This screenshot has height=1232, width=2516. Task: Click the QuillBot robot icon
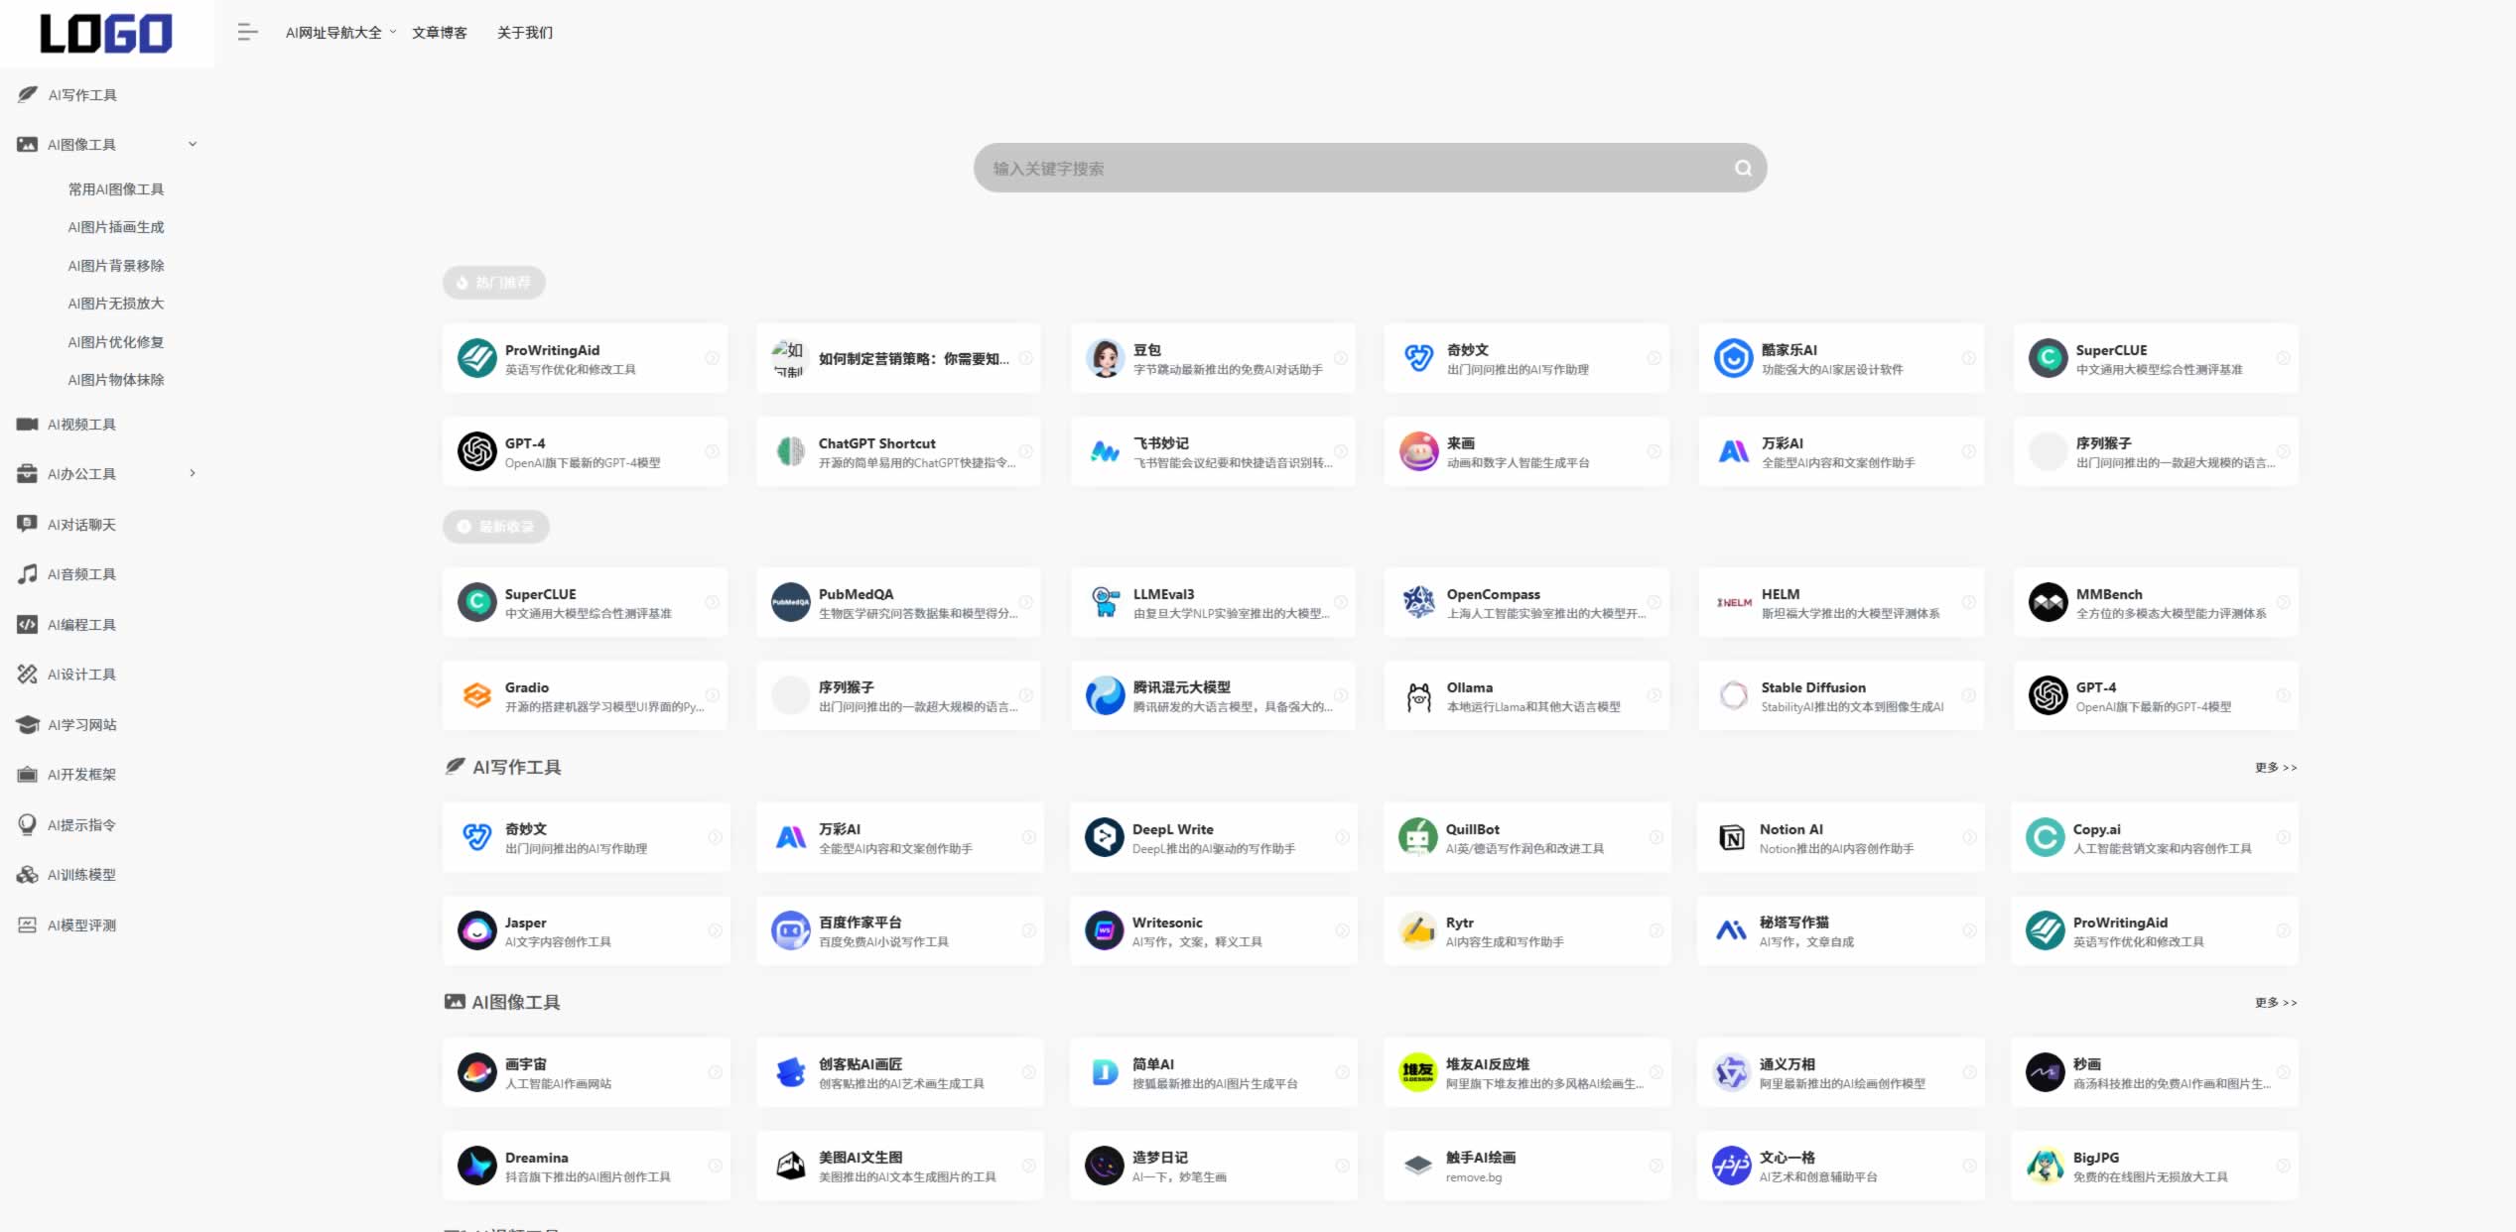click(1417, 837)
